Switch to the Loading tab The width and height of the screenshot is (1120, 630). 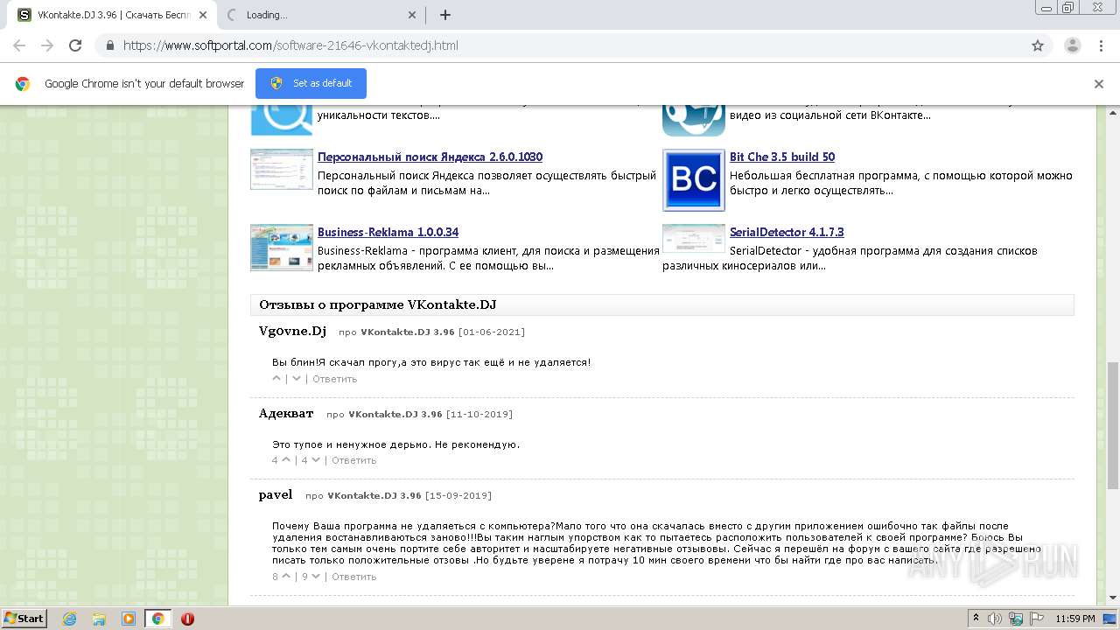pos(319,15)
